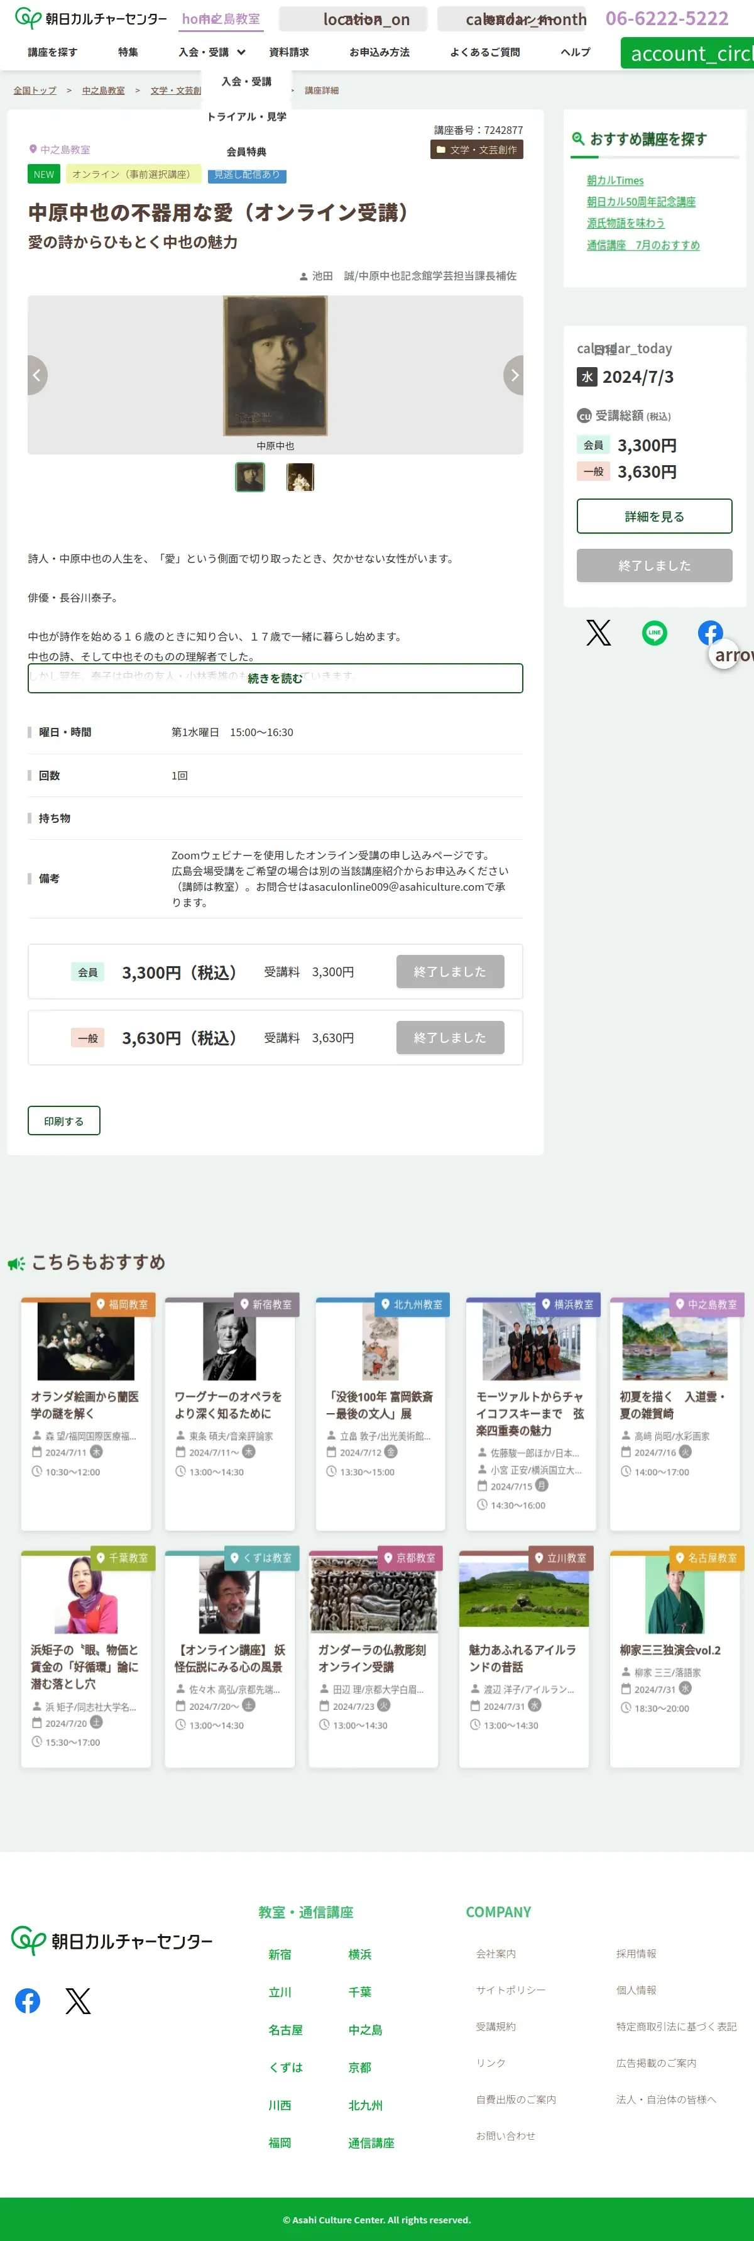Open サイトポリシー footer link

click(510, 1990)
